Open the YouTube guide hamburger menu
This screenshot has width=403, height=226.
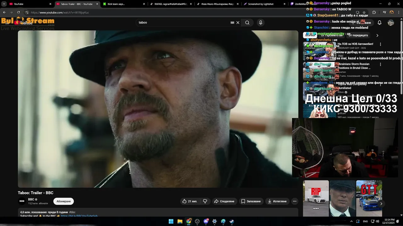(x=7, y=23)
